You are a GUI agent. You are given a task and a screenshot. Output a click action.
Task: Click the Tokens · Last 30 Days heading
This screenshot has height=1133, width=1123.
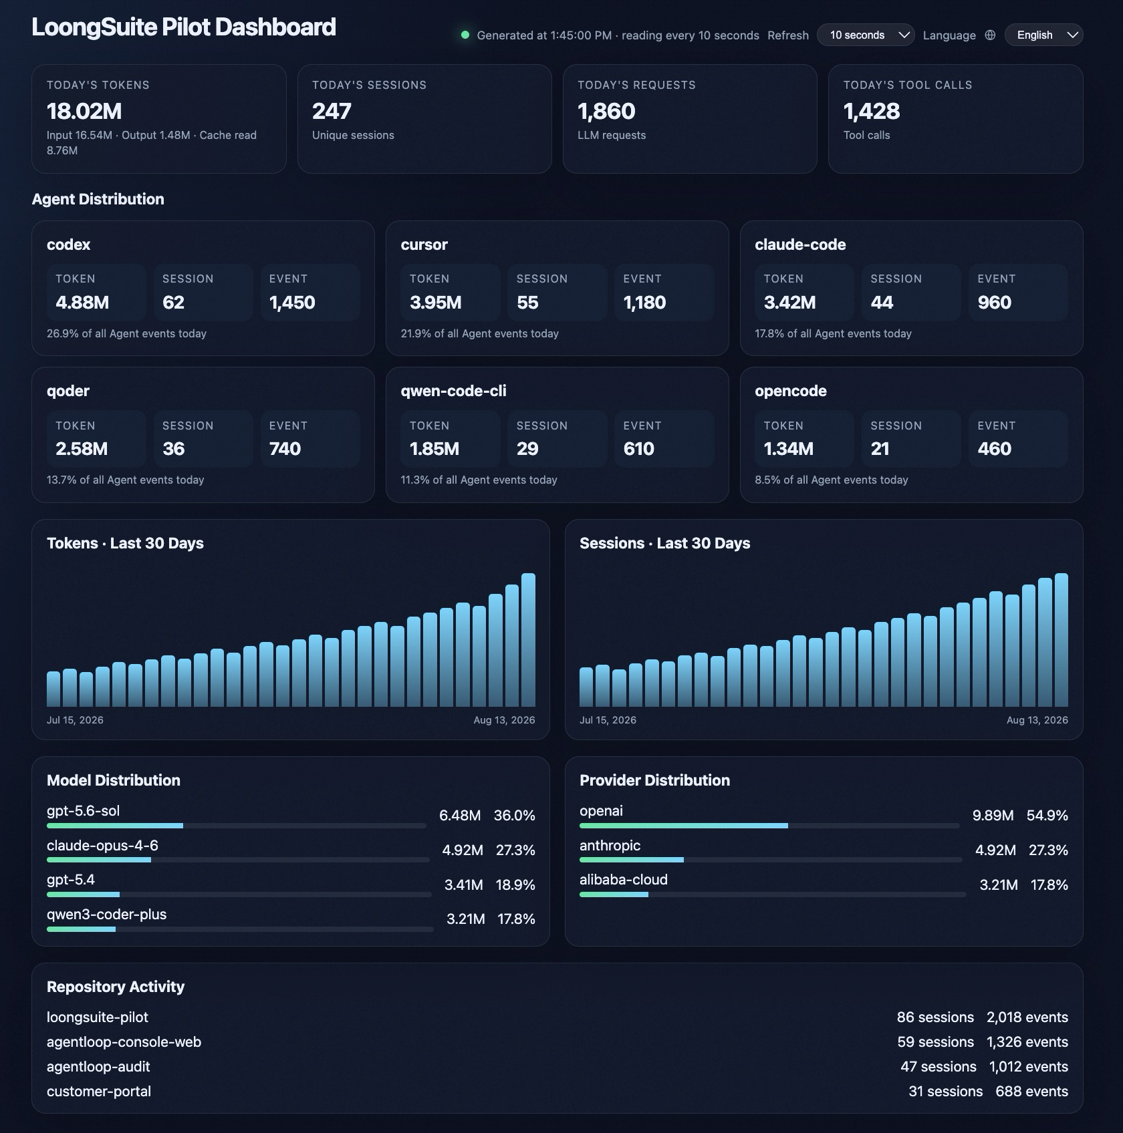tap(125, 543)
